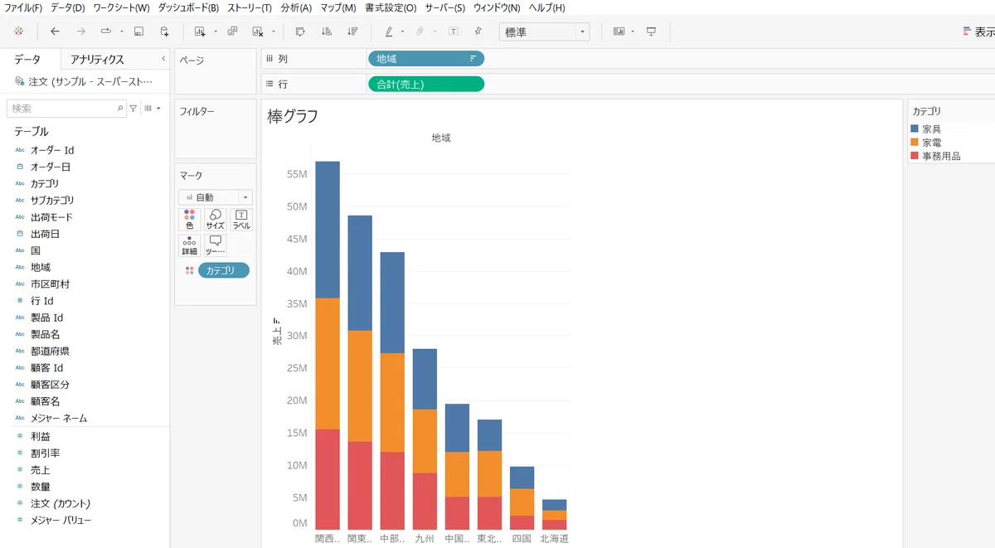Viewport: 995px width, 548px height.
Task: Click the 詳細 button on Marks card
Action: (x=189, y=245)
